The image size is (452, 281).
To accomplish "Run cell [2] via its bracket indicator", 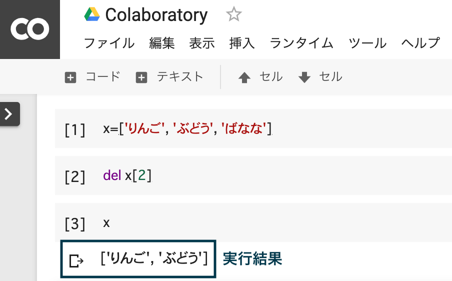I will click(x=75, y=176).
